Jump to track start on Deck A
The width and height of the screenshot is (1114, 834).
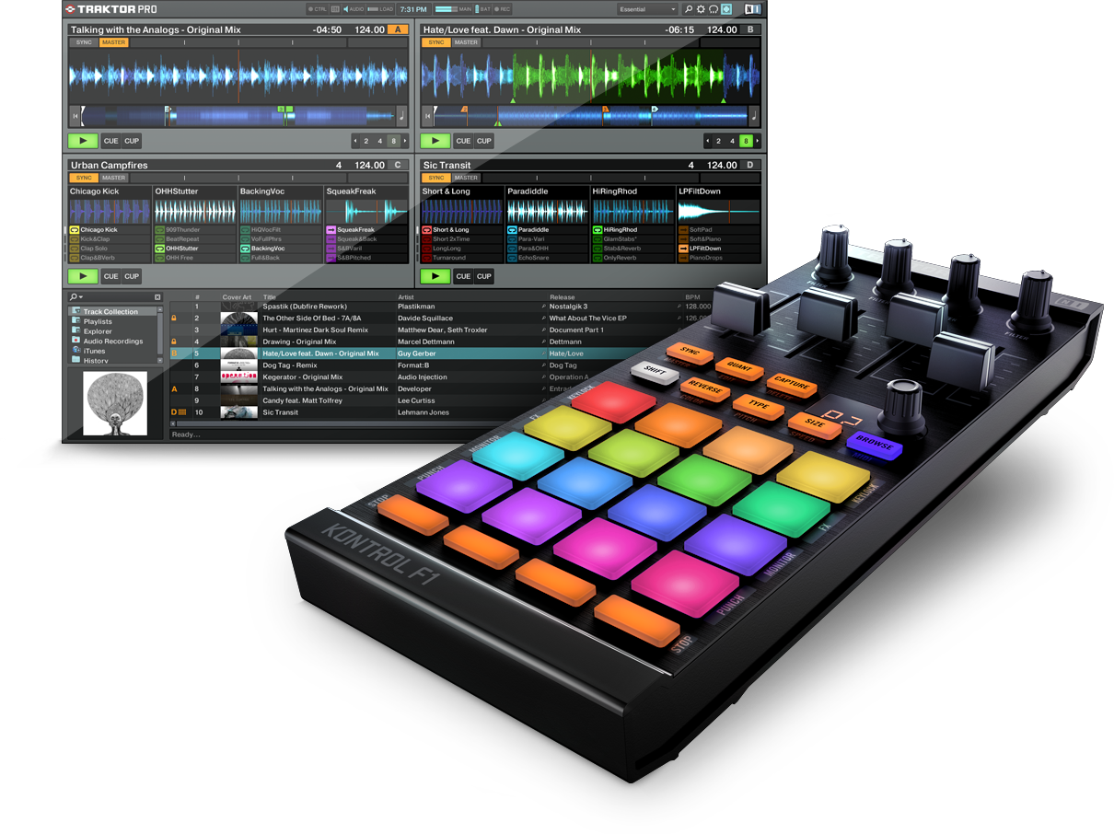pyautogui.click(x=75, y=116)
